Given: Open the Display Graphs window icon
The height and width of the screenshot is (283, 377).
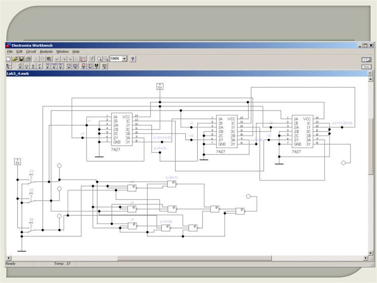Looking at the screenshot, I should 84,59.
